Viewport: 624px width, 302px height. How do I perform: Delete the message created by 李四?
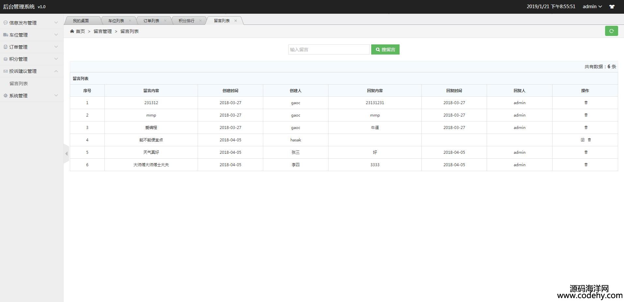pyautogui.click(x=586, y=165)
